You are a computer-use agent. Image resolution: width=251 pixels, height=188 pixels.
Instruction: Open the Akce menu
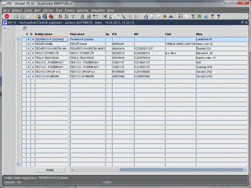tap(6, 10)
